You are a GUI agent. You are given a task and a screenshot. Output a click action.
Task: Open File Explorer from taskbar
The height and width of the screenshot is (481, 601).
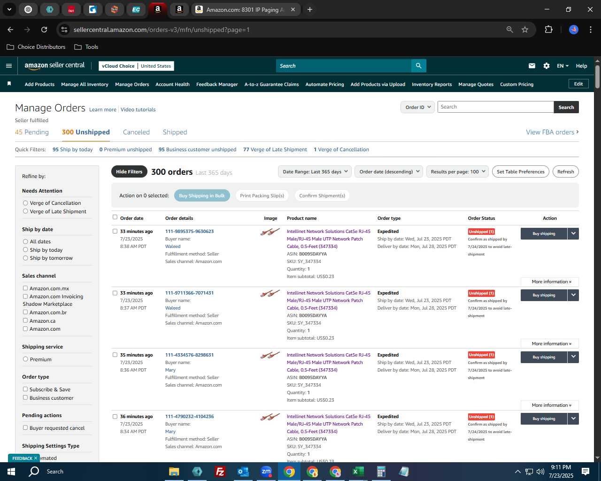pos(174,472)
